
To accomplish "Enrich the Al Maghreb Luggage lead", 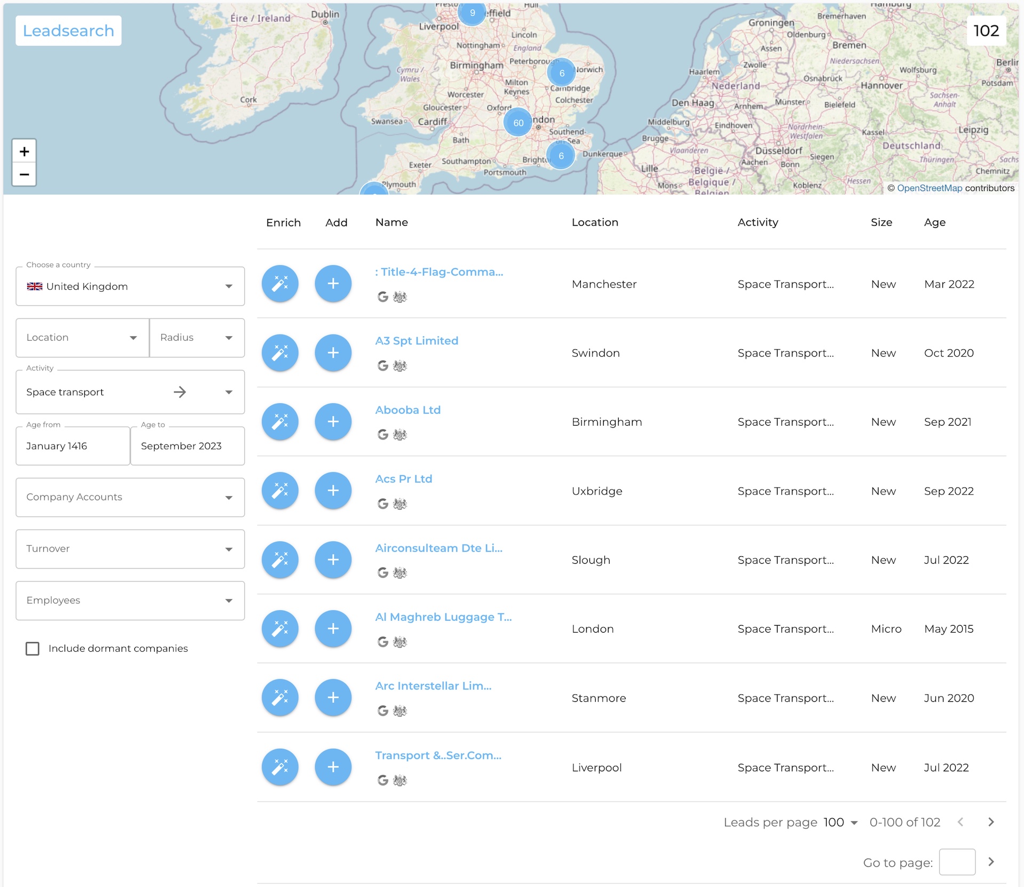I will click(x=280, y=628).
